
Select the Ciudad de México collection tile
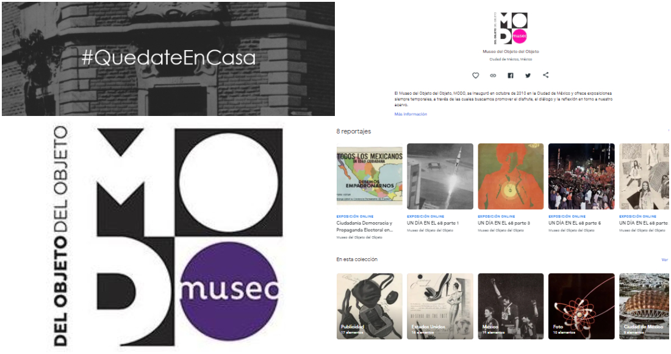(645, 306)
